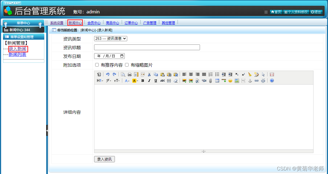Increase indent in editor
Image resolution: width=328 pixels, height=174 pixels.
[x=224, y=74]
